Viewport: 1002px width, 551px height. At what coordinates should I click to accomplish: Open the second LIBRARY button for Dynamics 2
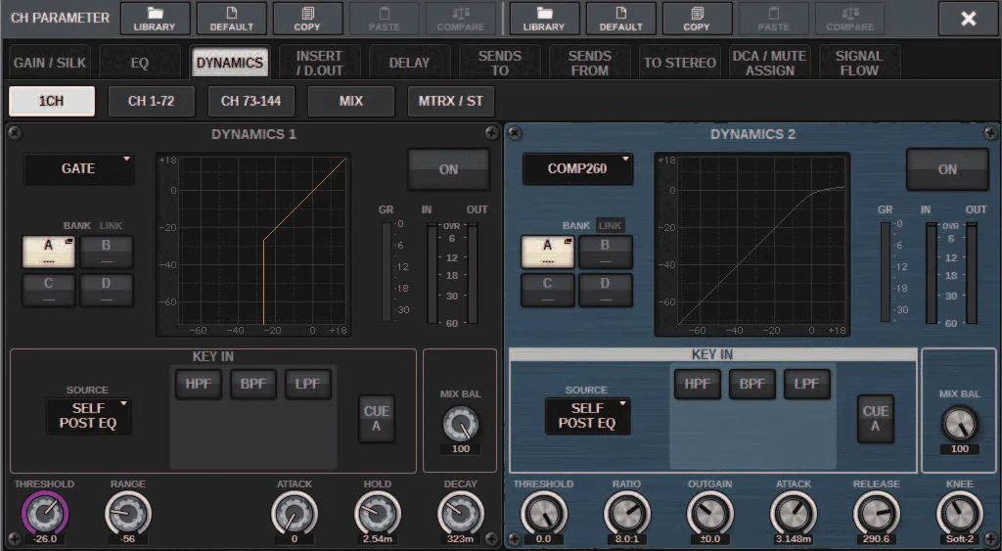(x=544, y=18)
